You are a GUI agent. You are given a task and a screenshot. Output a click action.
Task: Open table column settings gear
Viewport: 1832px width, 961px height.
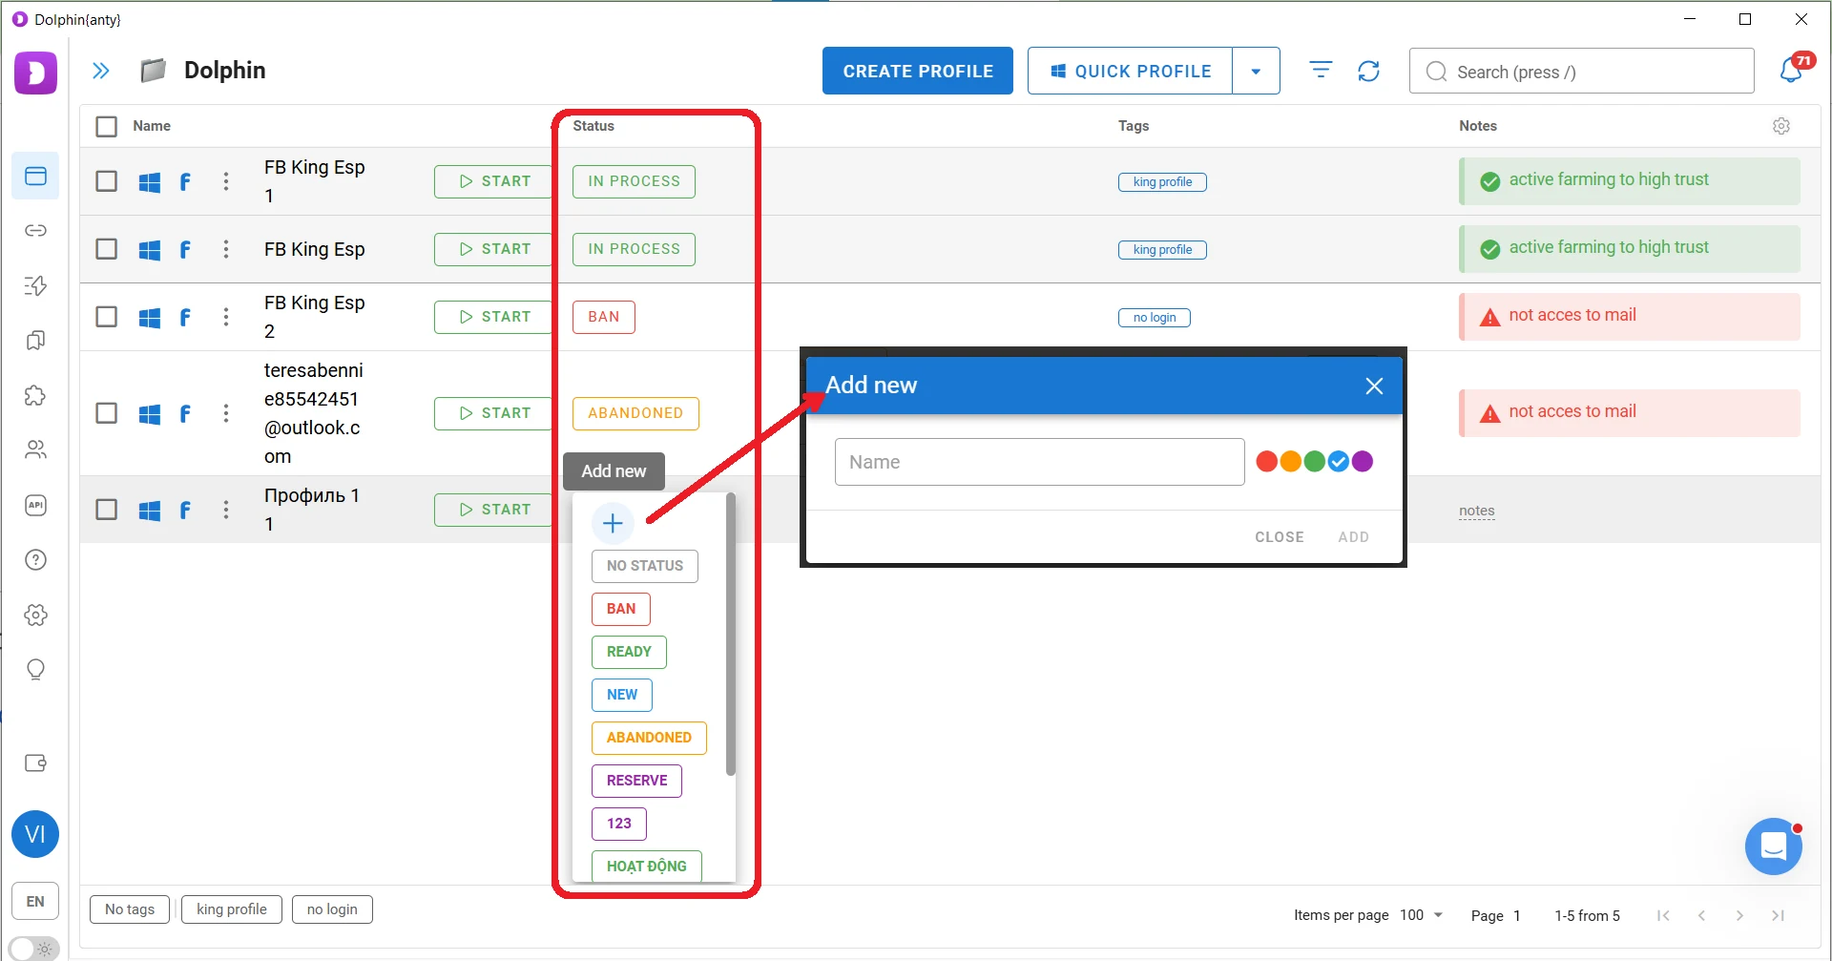(1781, 126)
